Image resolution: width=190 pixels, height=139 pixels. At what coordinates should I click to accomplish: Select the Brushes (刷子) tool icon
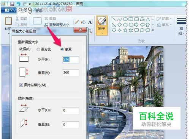(102, 21)
